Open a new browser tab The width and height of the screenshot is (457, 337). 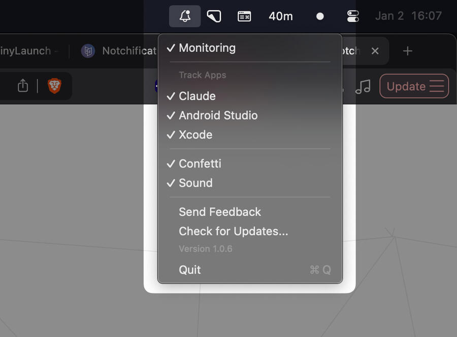click(407, 51)
